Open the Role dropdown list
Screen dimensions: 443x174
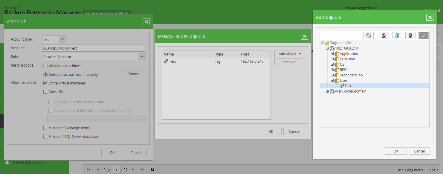coord(142,57)
